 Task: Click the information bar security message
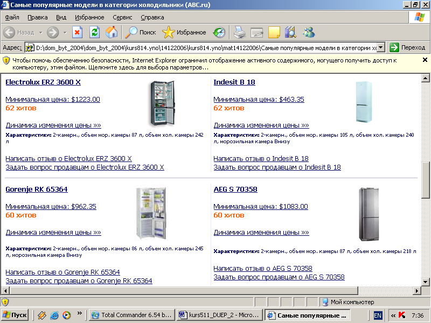pos(204,64)
